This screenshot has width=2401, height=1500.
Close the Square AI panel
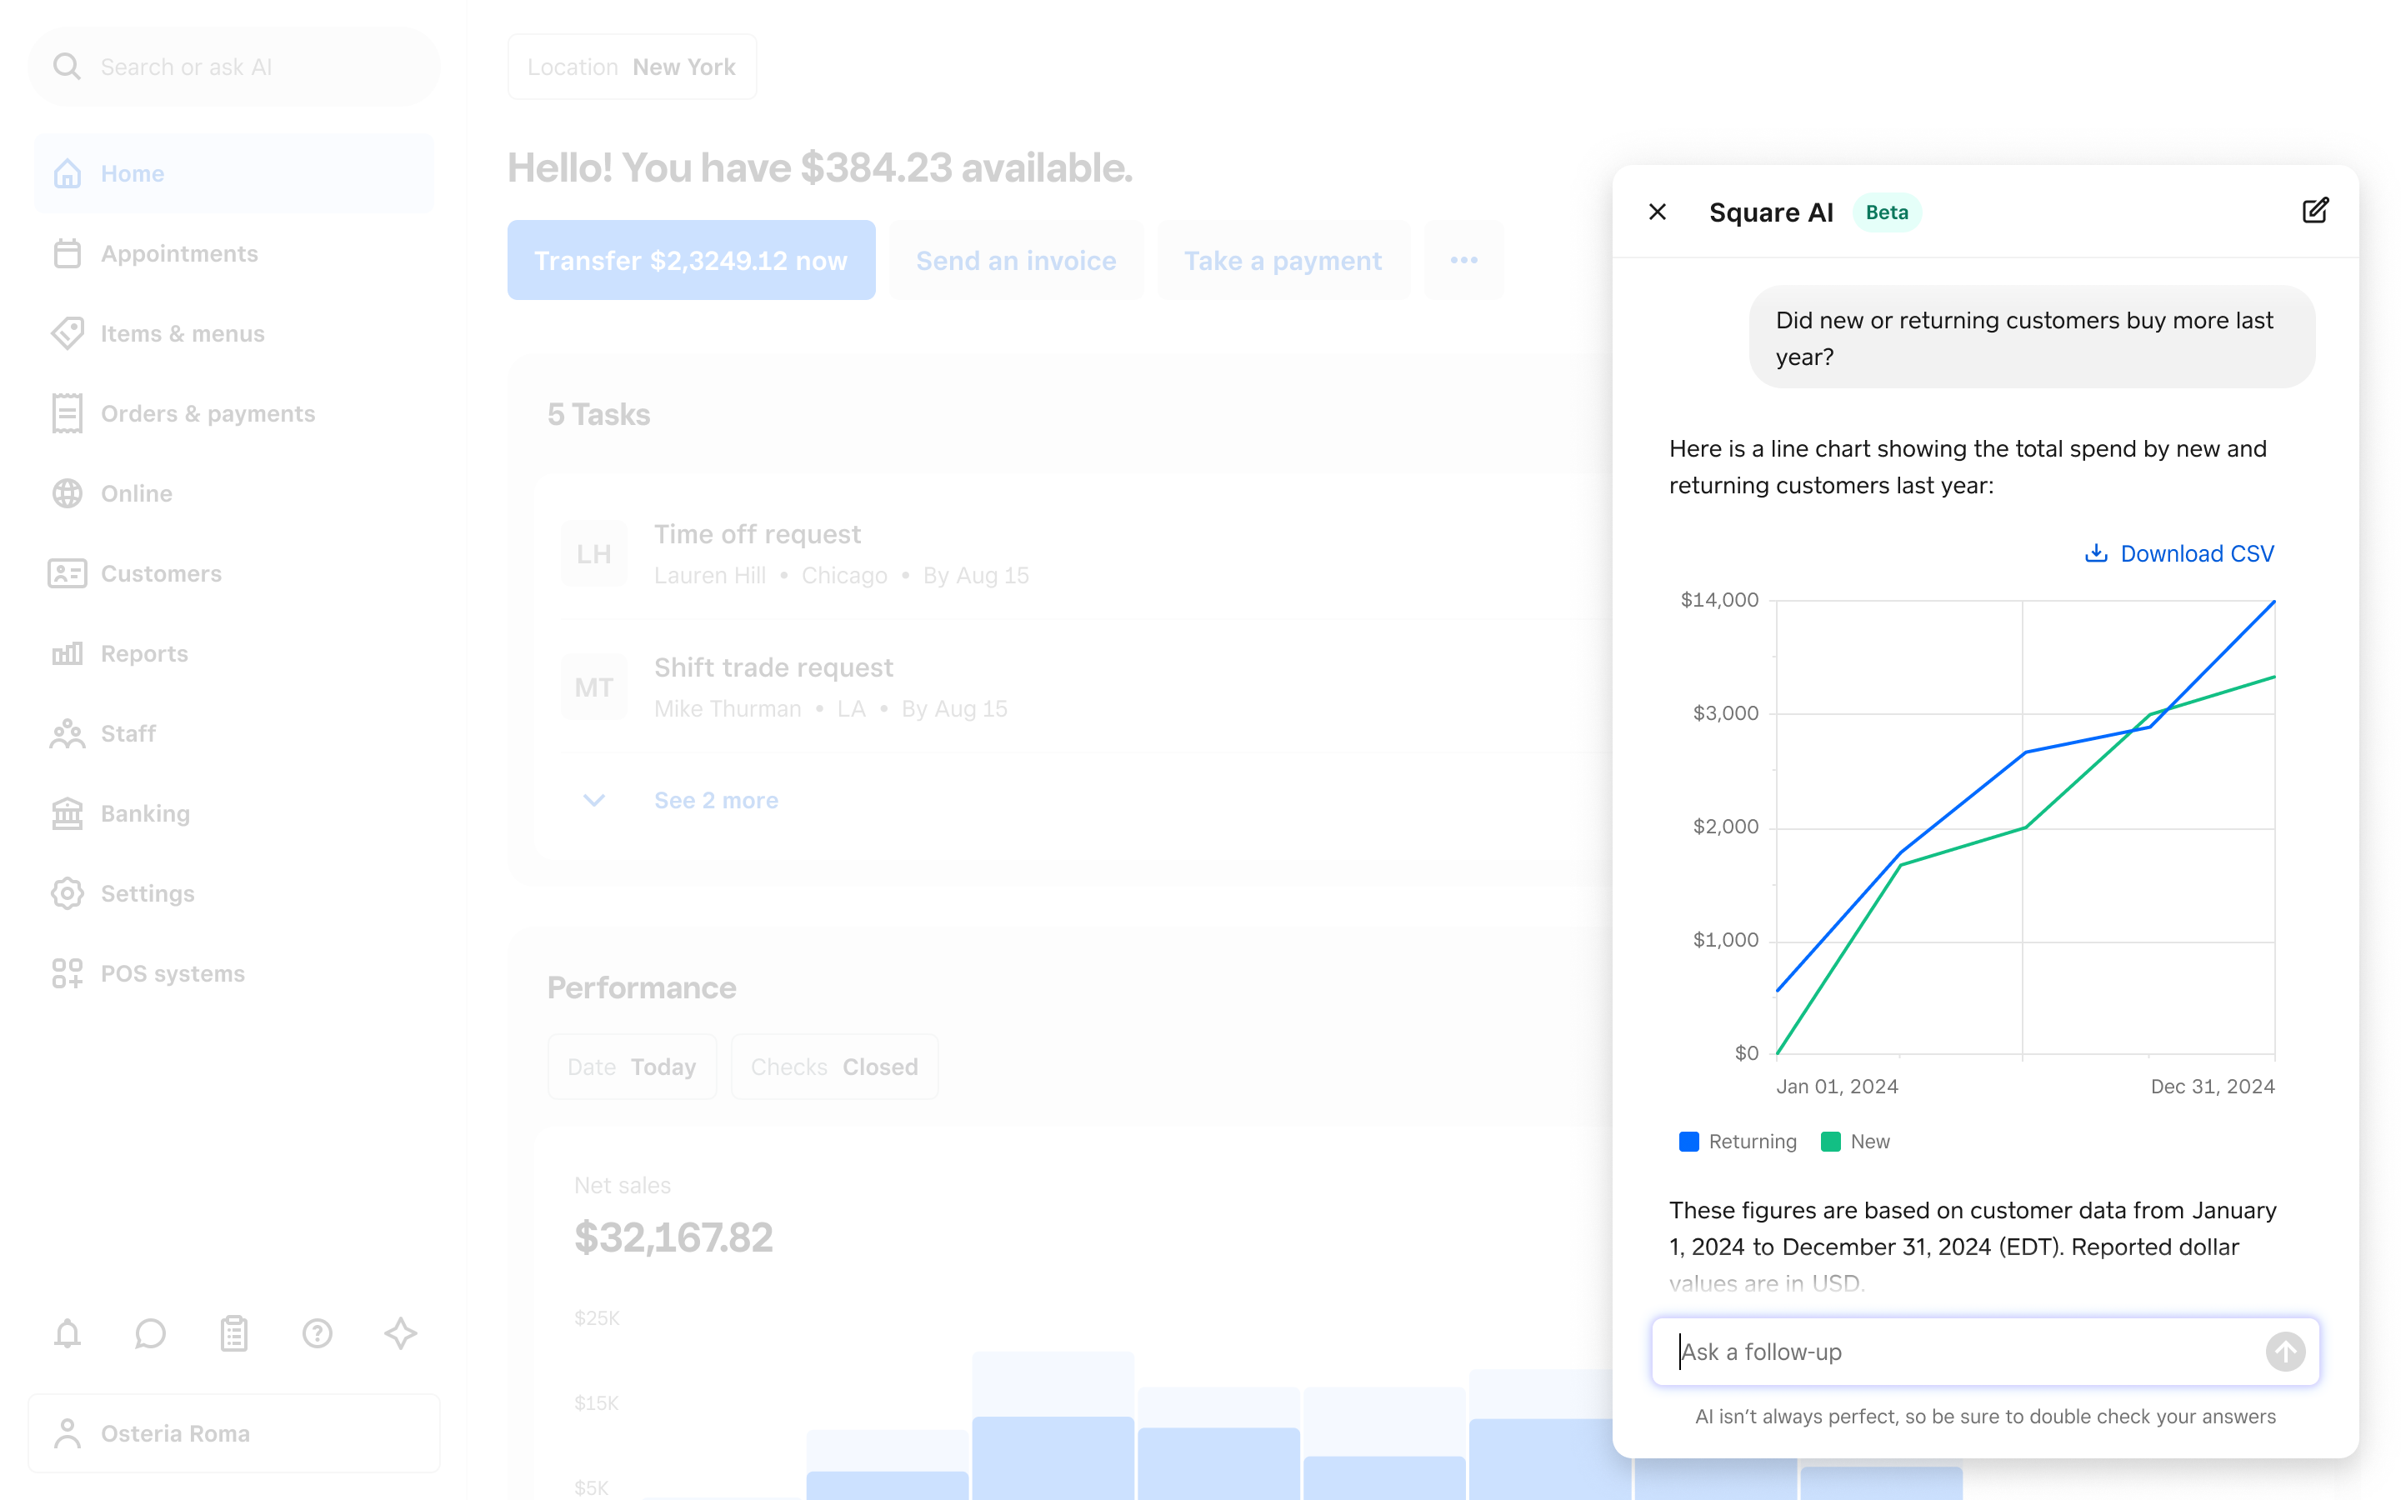click(x=1657, y=212)
